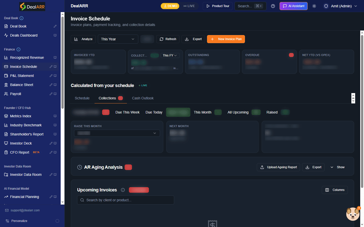This screenshot has height=227, width=364.
Task: Click support@dealarr.com email link
Action: click(x=25, y=210)
